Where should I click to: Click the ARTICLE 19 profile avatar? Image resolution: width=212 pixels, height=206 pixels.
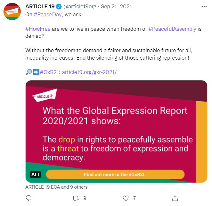click(x=13, y=13)
